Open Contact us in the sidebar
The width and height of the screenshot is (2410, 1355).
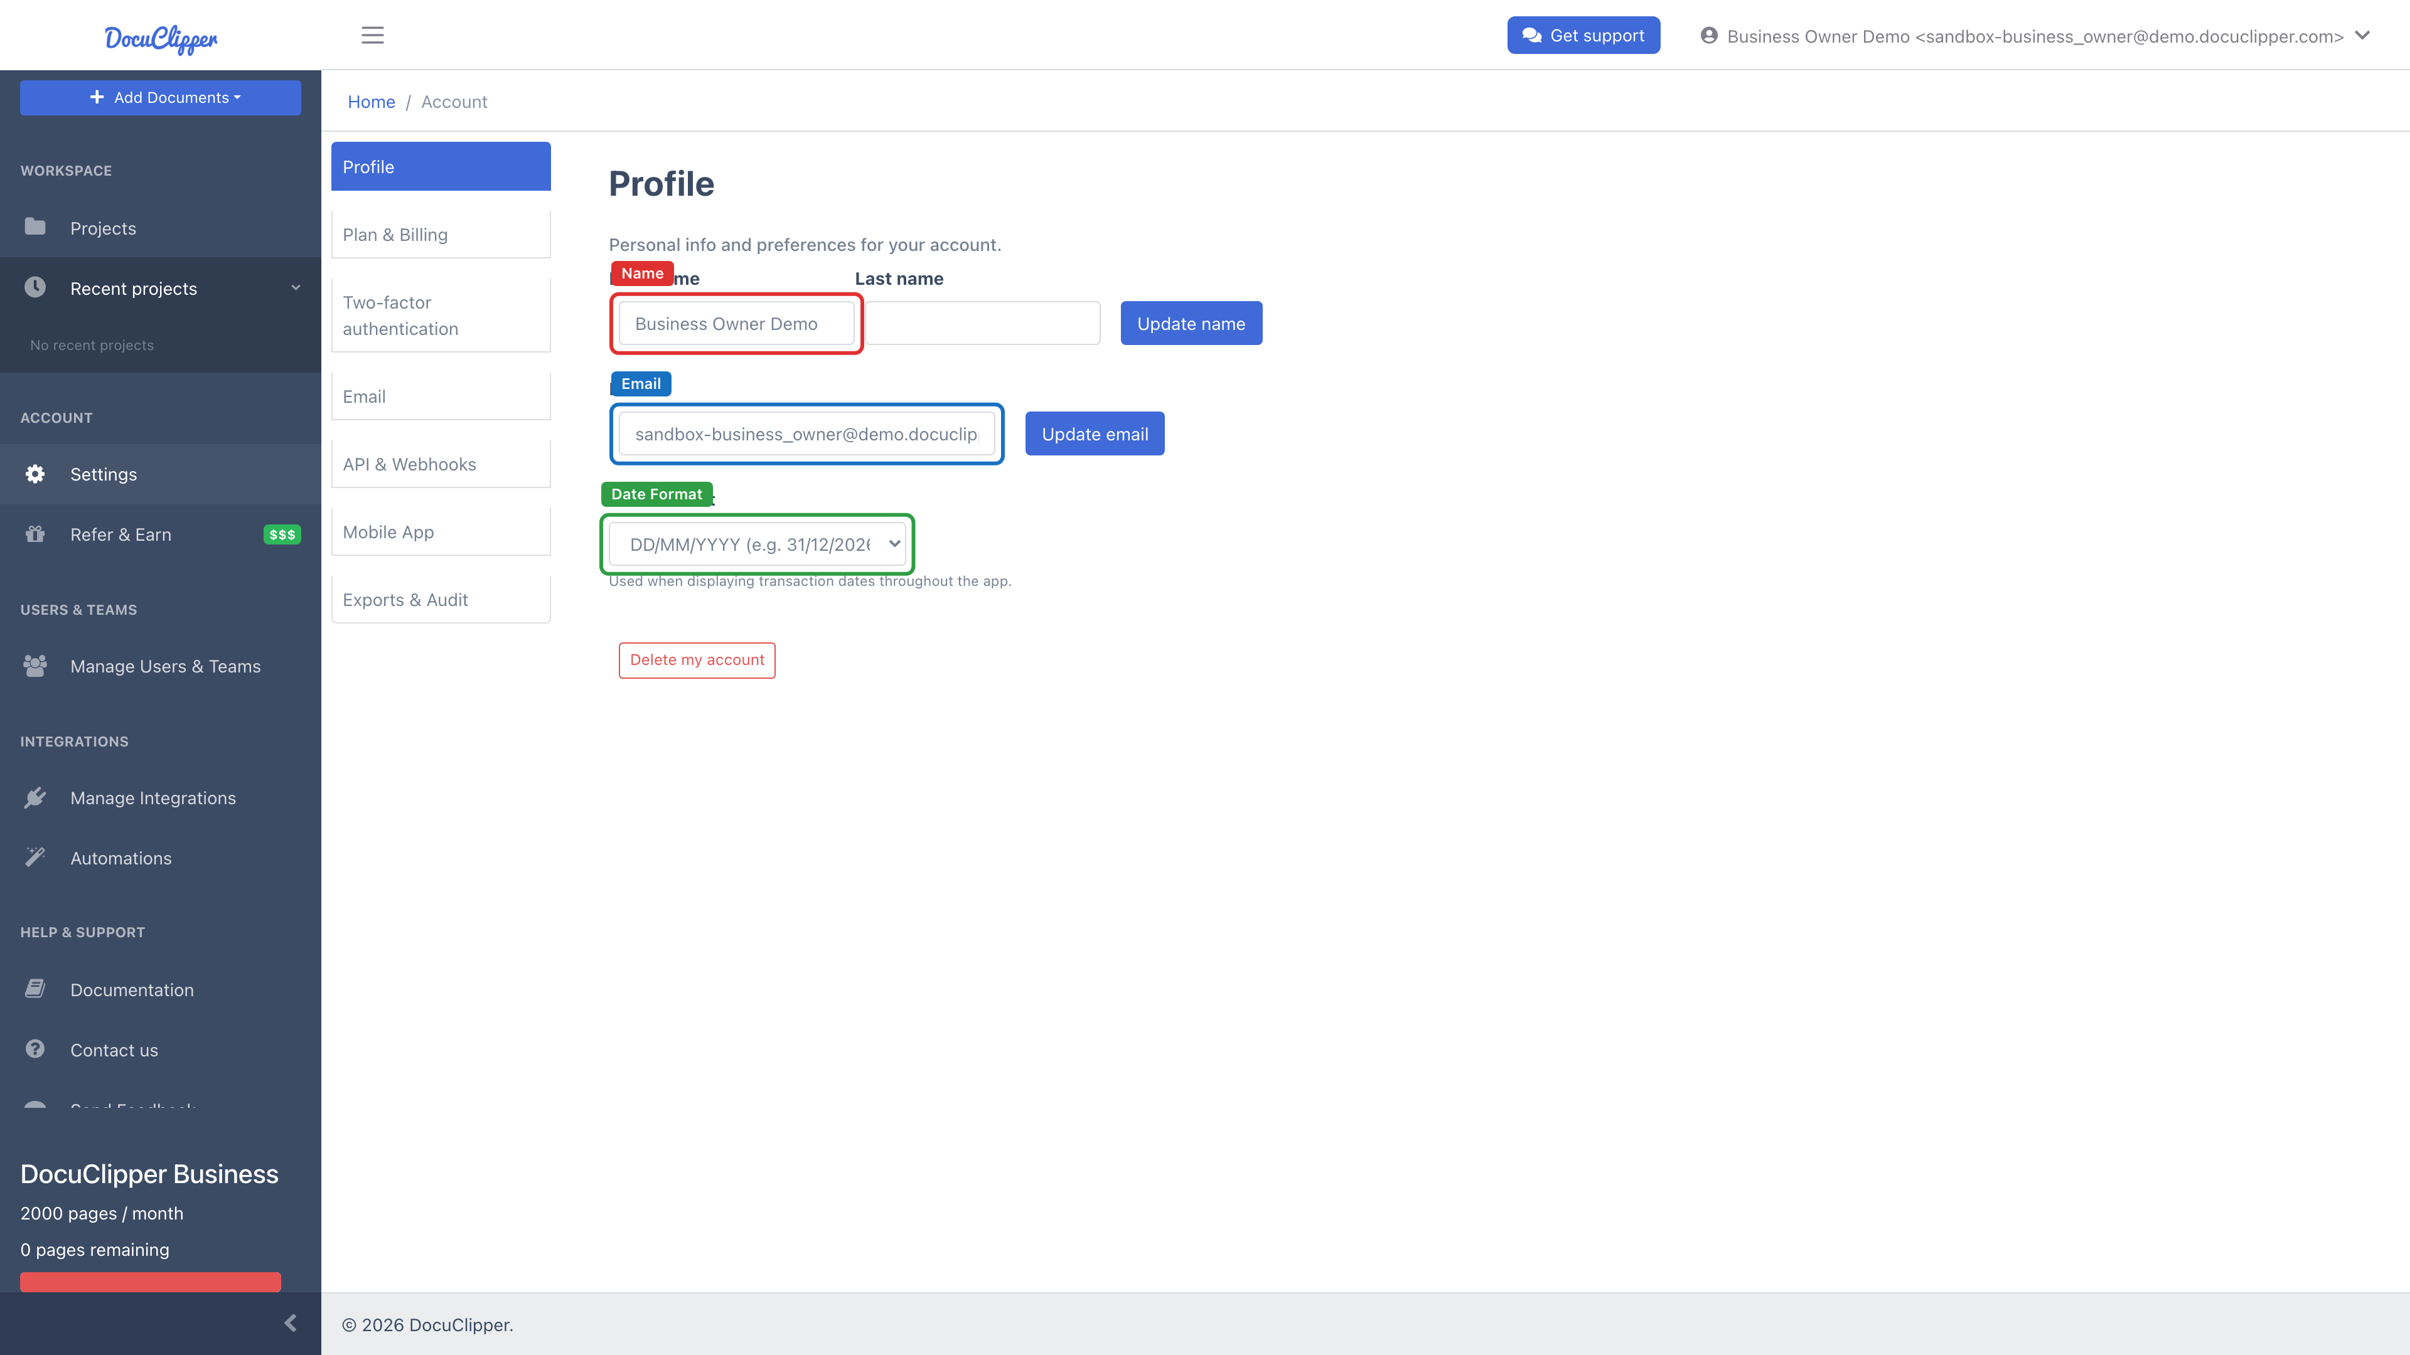click(x=160, y=1050)
